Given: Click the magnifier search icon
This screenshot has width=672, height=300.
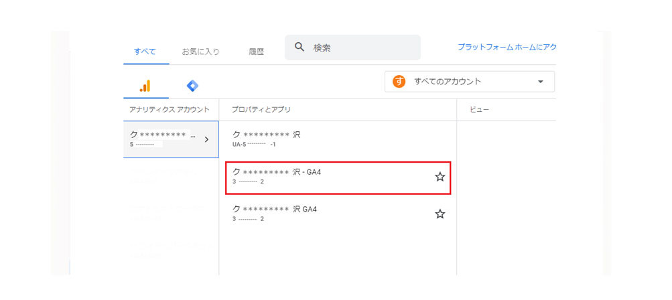Looking at the screenshot, I should click(299, 47).
